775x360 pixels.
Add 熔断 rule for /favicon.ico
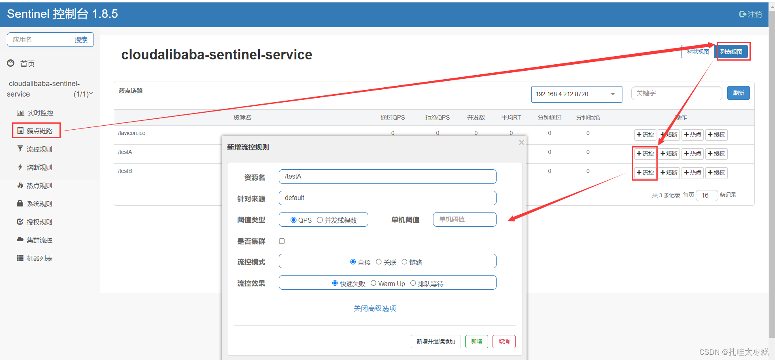669,135
